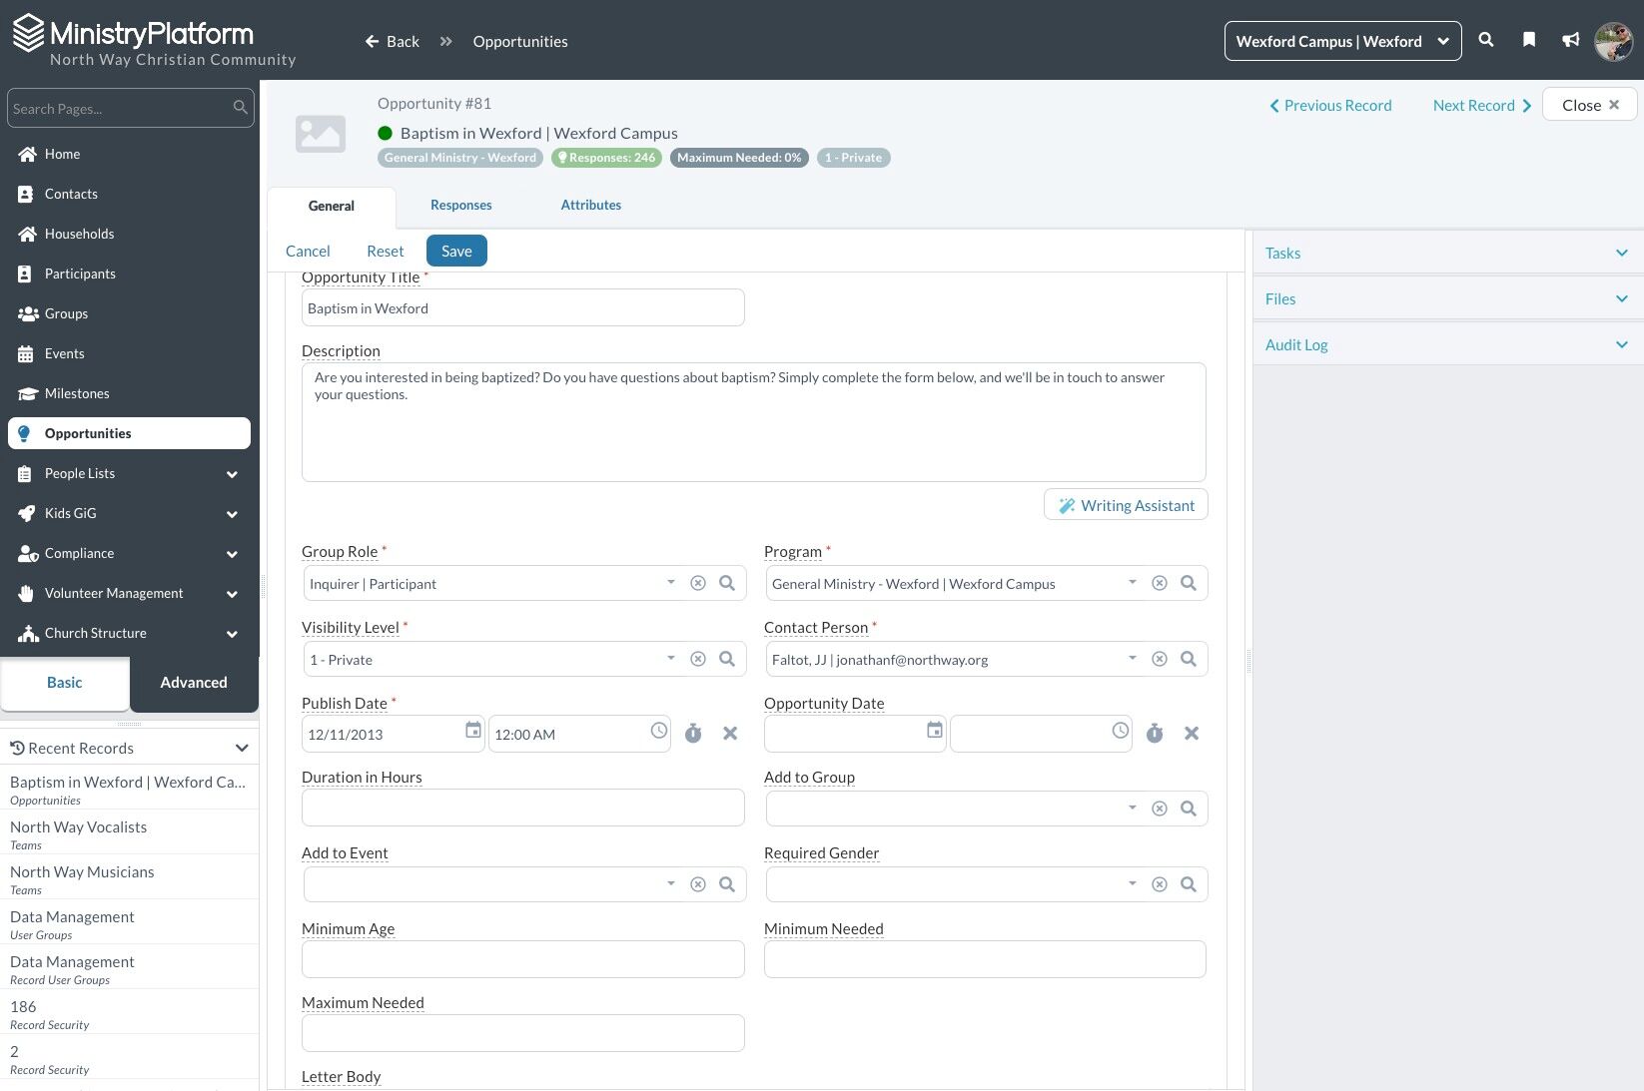Image resolution: width=1644 pixels, height=1091 pixels.
Task: Clear the Visibility Level selection
Action: click(x=698, y=659)
